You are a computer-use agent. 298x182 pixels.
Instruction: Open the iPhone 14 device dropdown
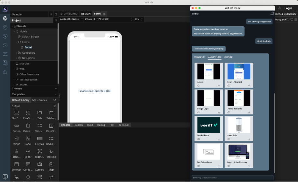[x=108, y=19]
